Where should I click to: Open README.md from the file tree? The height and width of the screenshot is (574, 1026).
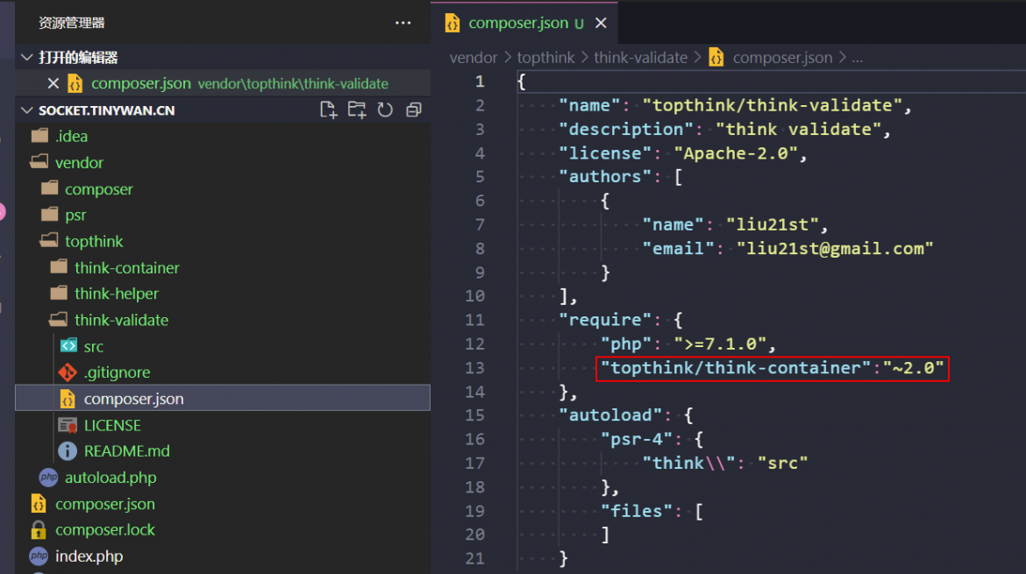pyautogui.click(x=127, y=451)
